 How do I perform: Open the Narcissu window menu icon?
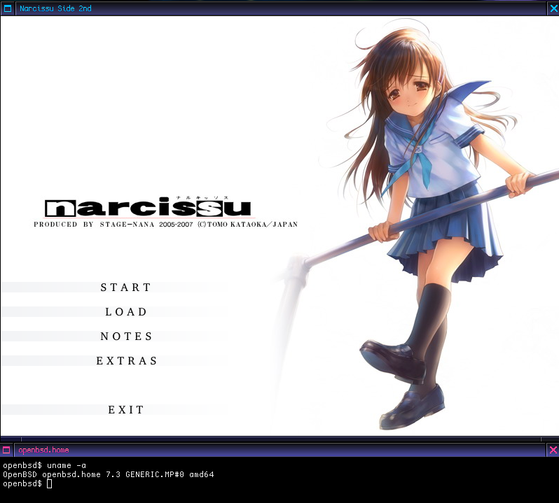coord(7,9)
